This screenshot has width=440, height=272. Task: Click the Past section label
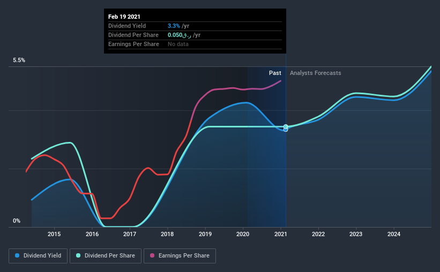(x=275, y=73)
